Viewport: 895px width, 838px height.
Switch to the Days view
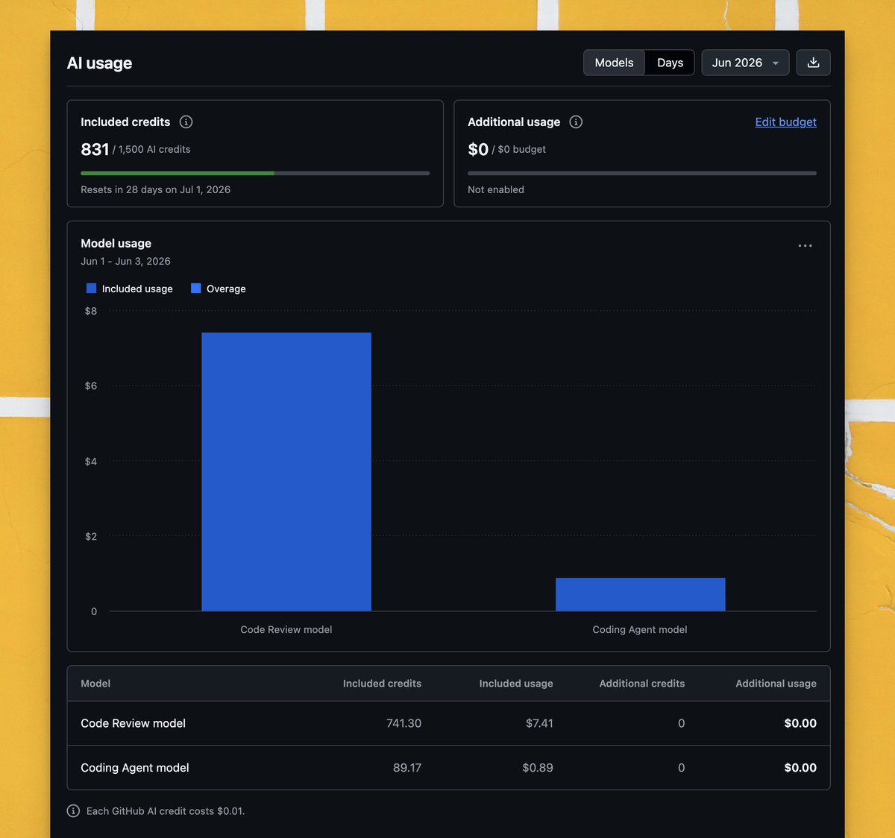click(x=670, y=63)
